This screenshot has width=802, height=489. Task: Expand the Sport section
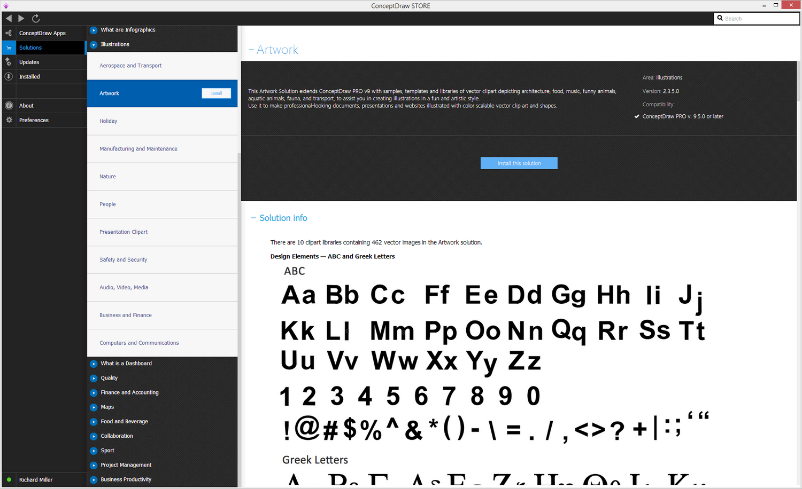click(x=94, y=451)
